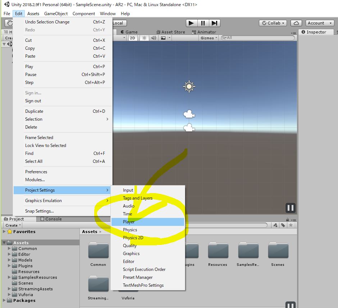Open the Assets menu
The height and width of the screenshot is (308, 338).
(x=33, y=14)
